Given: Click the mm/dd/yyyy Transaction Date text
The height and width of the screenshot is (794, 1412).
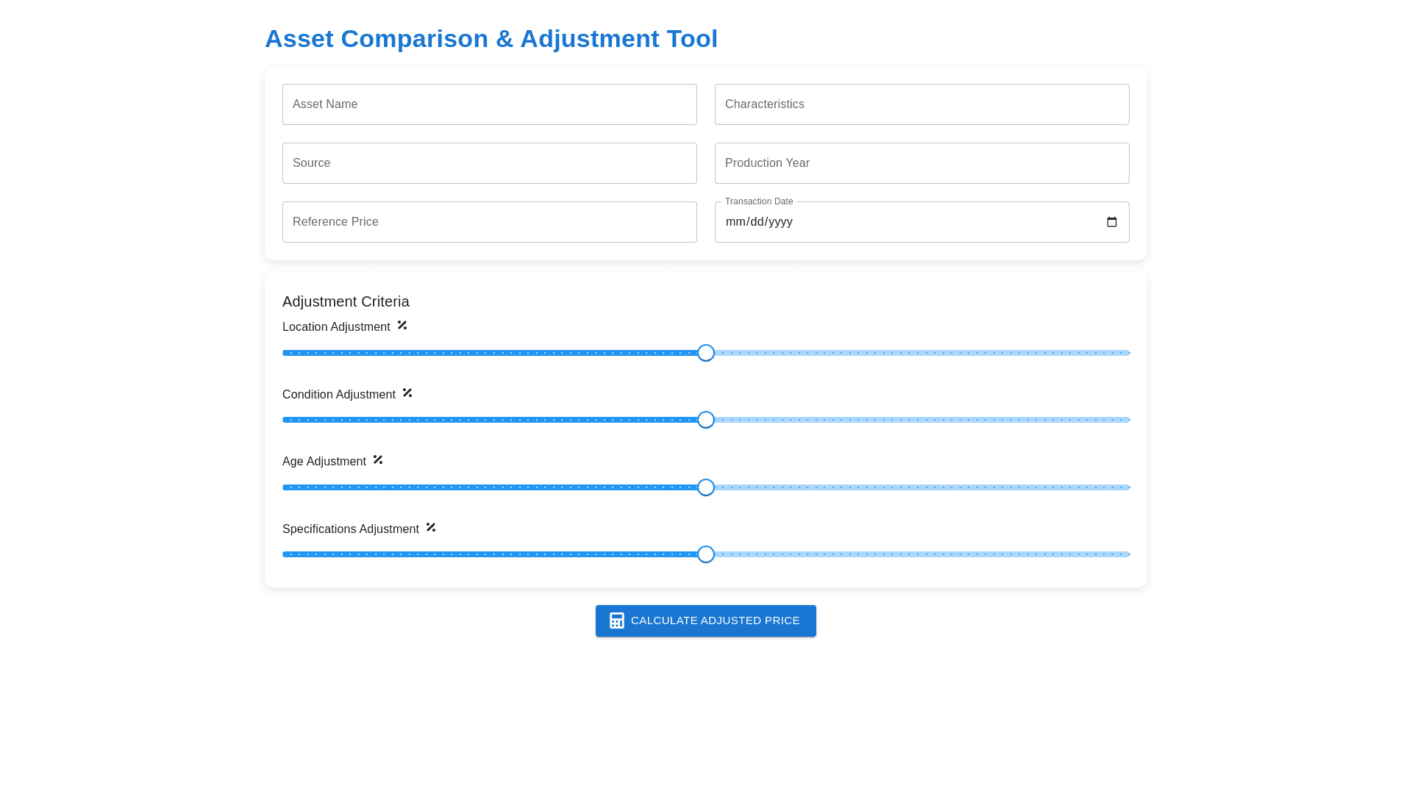Looking at the screenshot, I should (759, 222).
